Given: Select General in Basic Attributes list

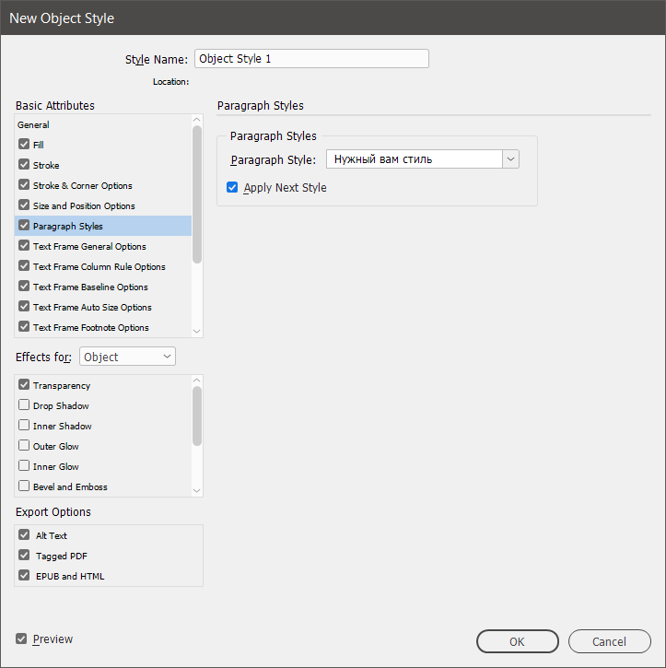Looking at the screenshot, I should coord(34,124).
